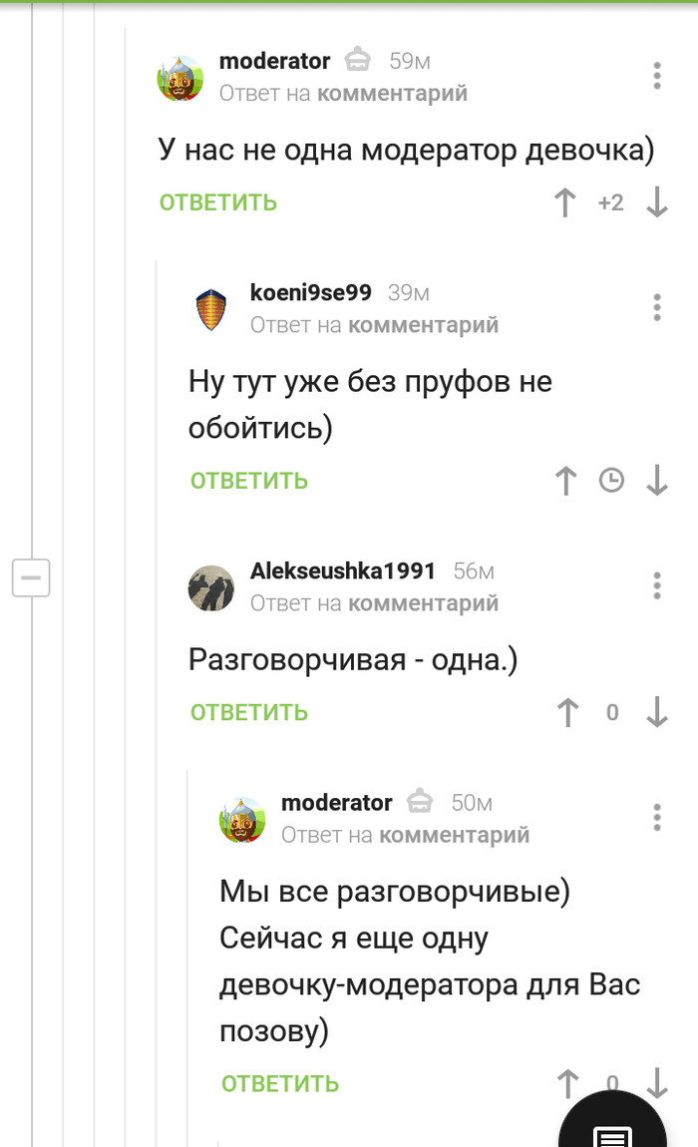Screen dimensions: 698x1147
Task: Upvote moderator's comment about девочка модератор
Action: pos(564,202)
